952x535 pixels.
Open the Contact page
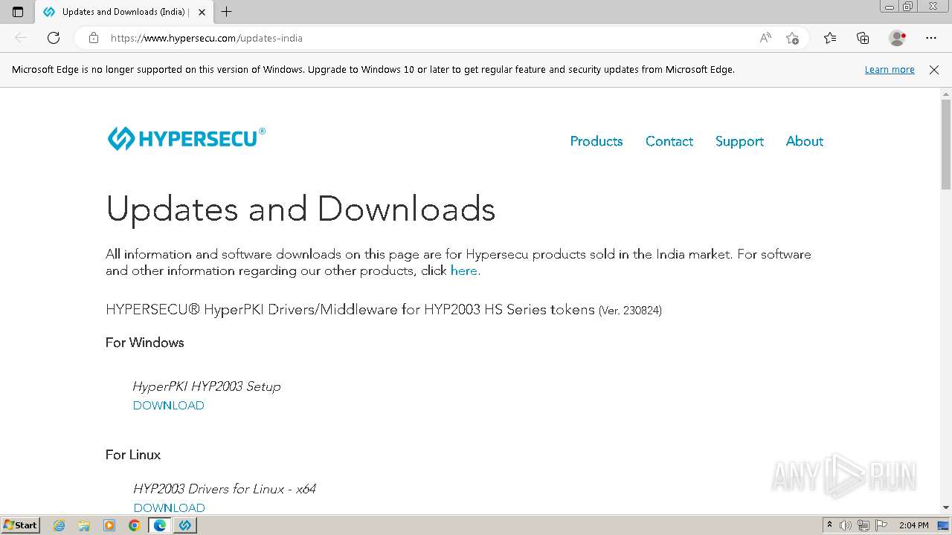669,141
